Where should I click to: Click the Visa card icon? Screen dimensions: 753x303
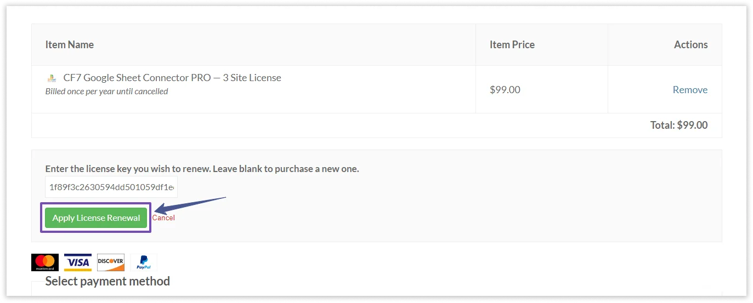point(78,262)
